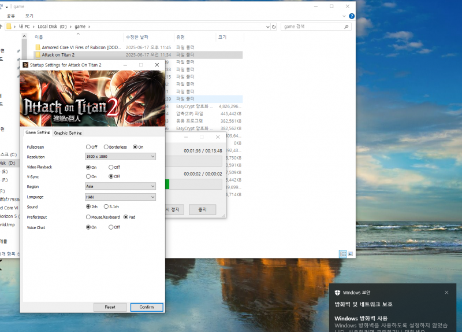
Task: Click the 일시 정지 button in progress dialog
Action: (175, 209)
